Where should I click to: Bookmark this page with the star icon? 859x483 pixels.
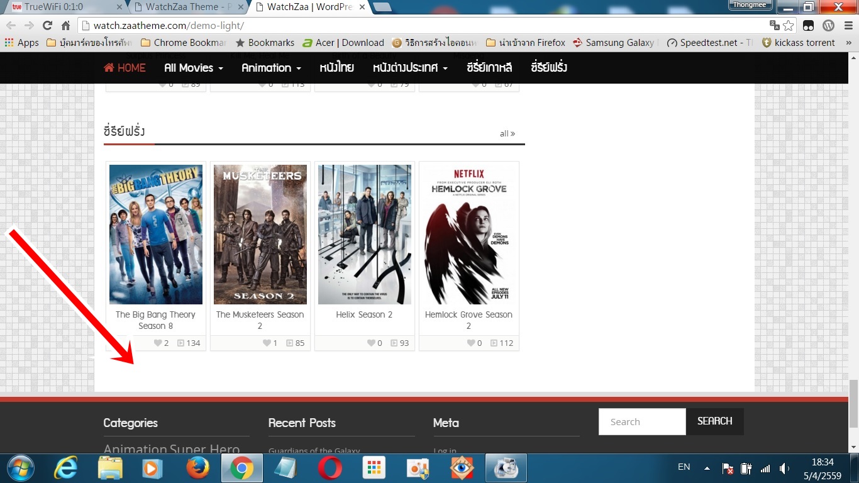tap(789, 26)
